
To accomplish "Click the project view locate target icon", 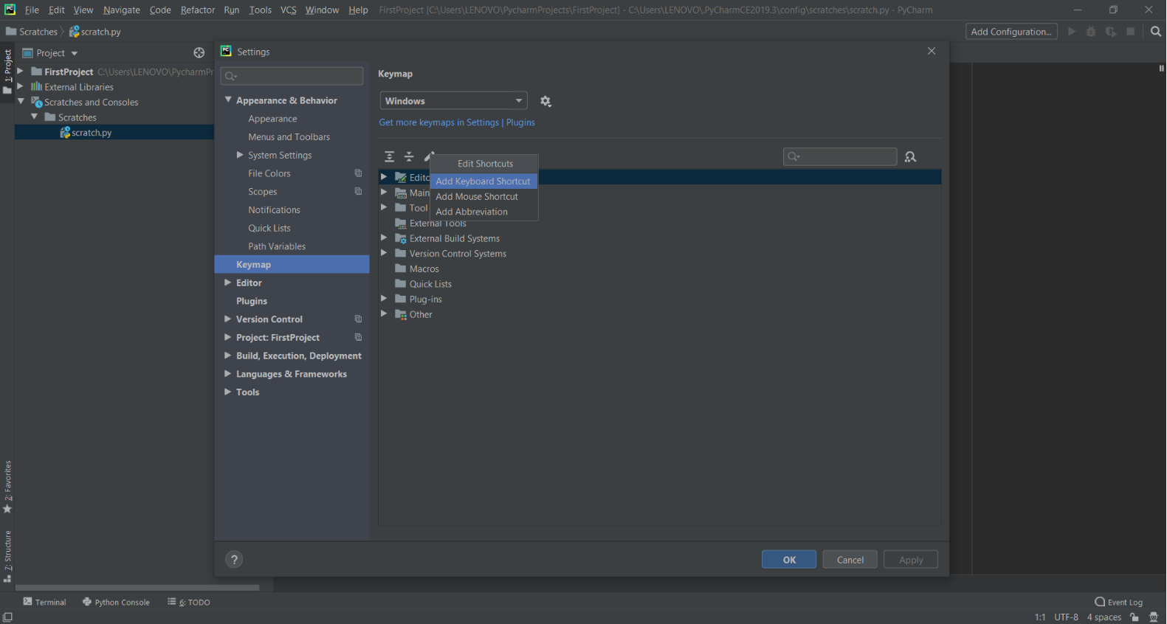I will 199,53.
